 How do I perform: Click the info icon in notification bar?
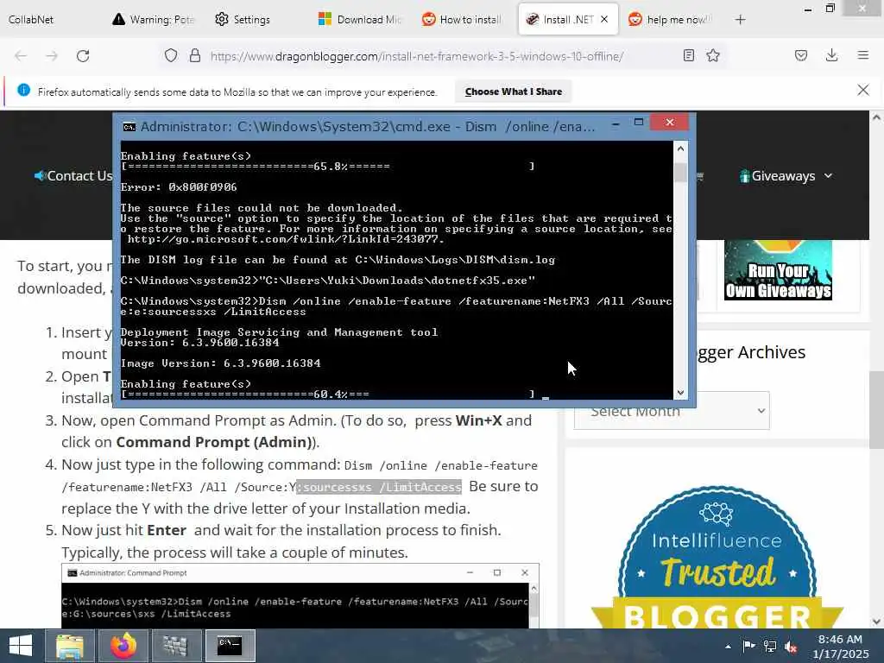(23, 90)
